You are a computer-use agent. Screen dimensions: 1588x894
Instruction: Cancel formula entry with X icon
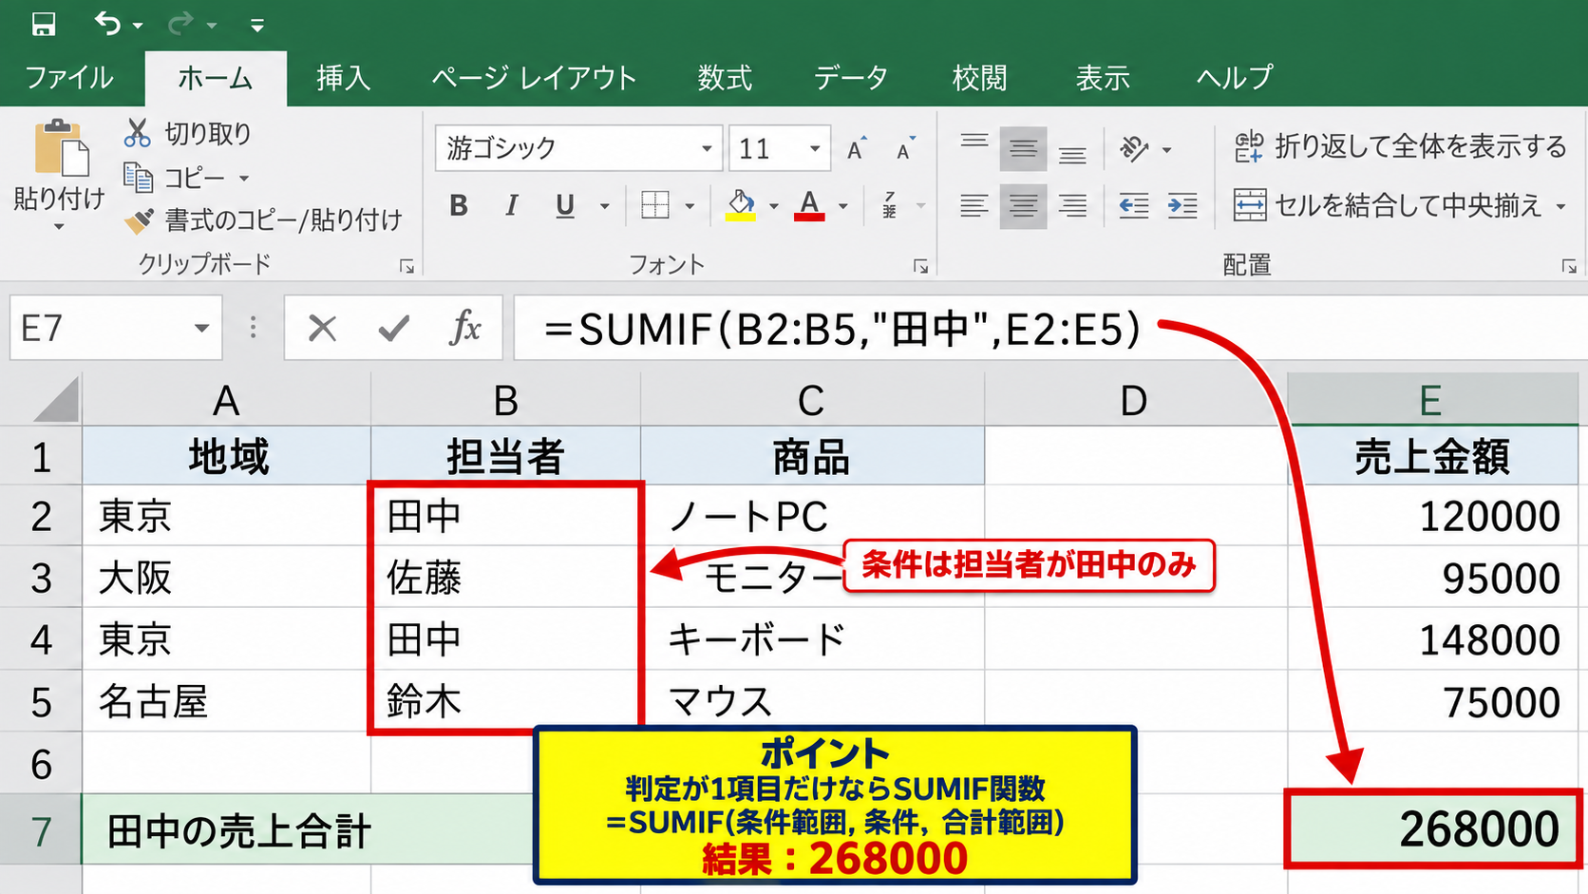(x=322, y=329)
